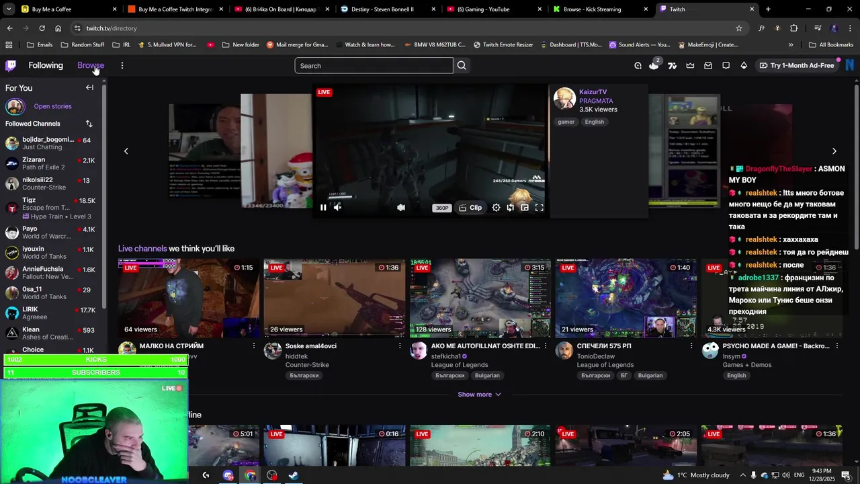Switch to Browse - Kick Streaming tab

(x=599, y=9)
